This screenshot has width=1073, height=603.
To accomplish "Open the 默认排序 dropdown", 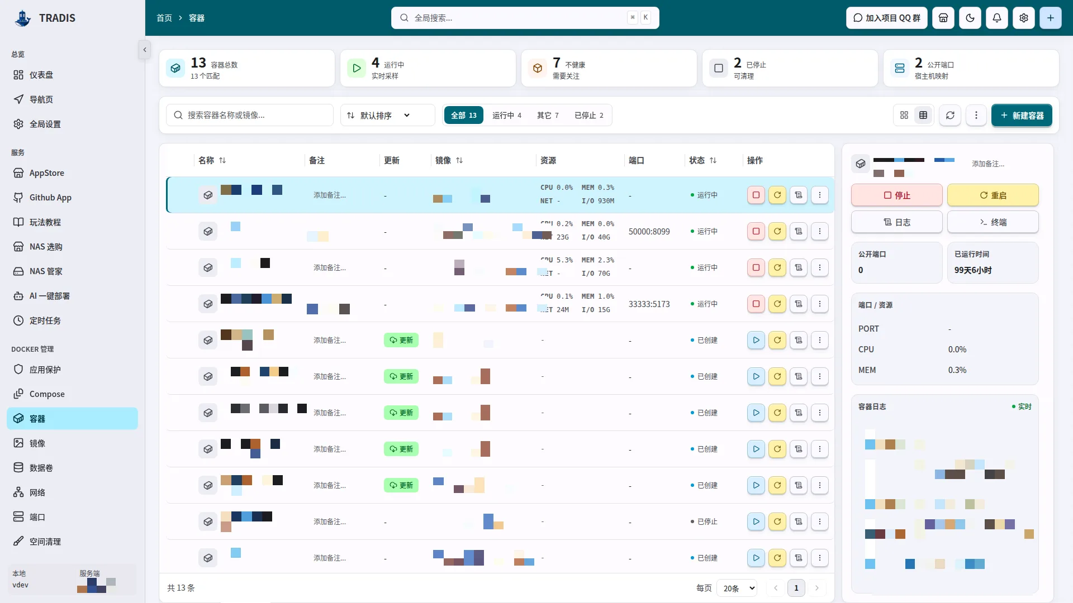I will (x=387, y=115).
